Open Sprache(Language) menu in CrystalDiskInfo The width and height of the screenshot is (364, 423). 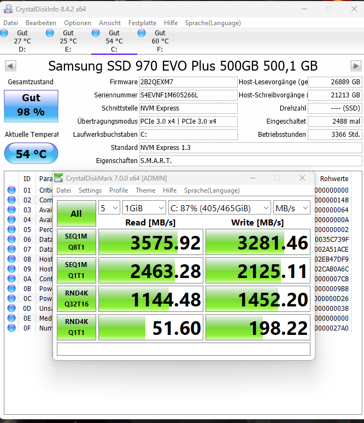pyautogui.click(x=213, y=23)
